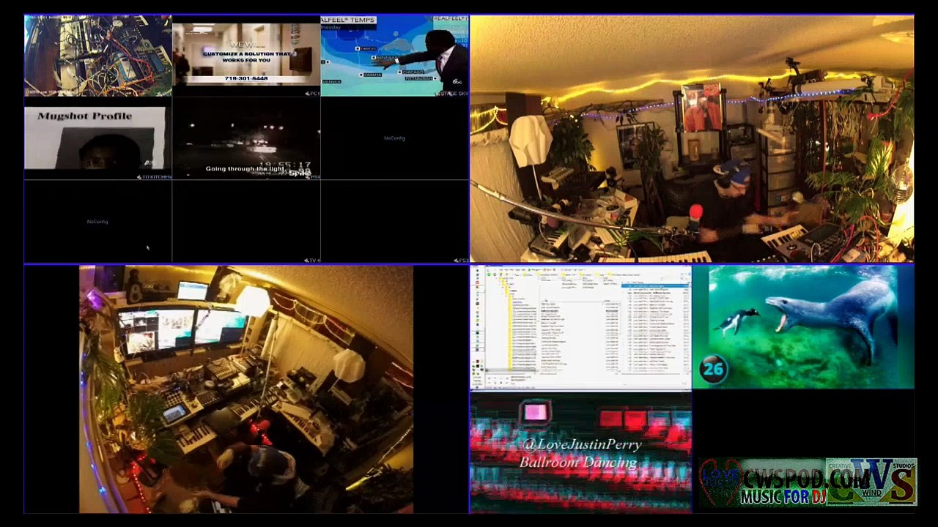Image resolution: width=938 pixels, height=527 pixels.
Task: Select the weather map REALFEEL TEMPS feed
Action: (x=394, y=56)
